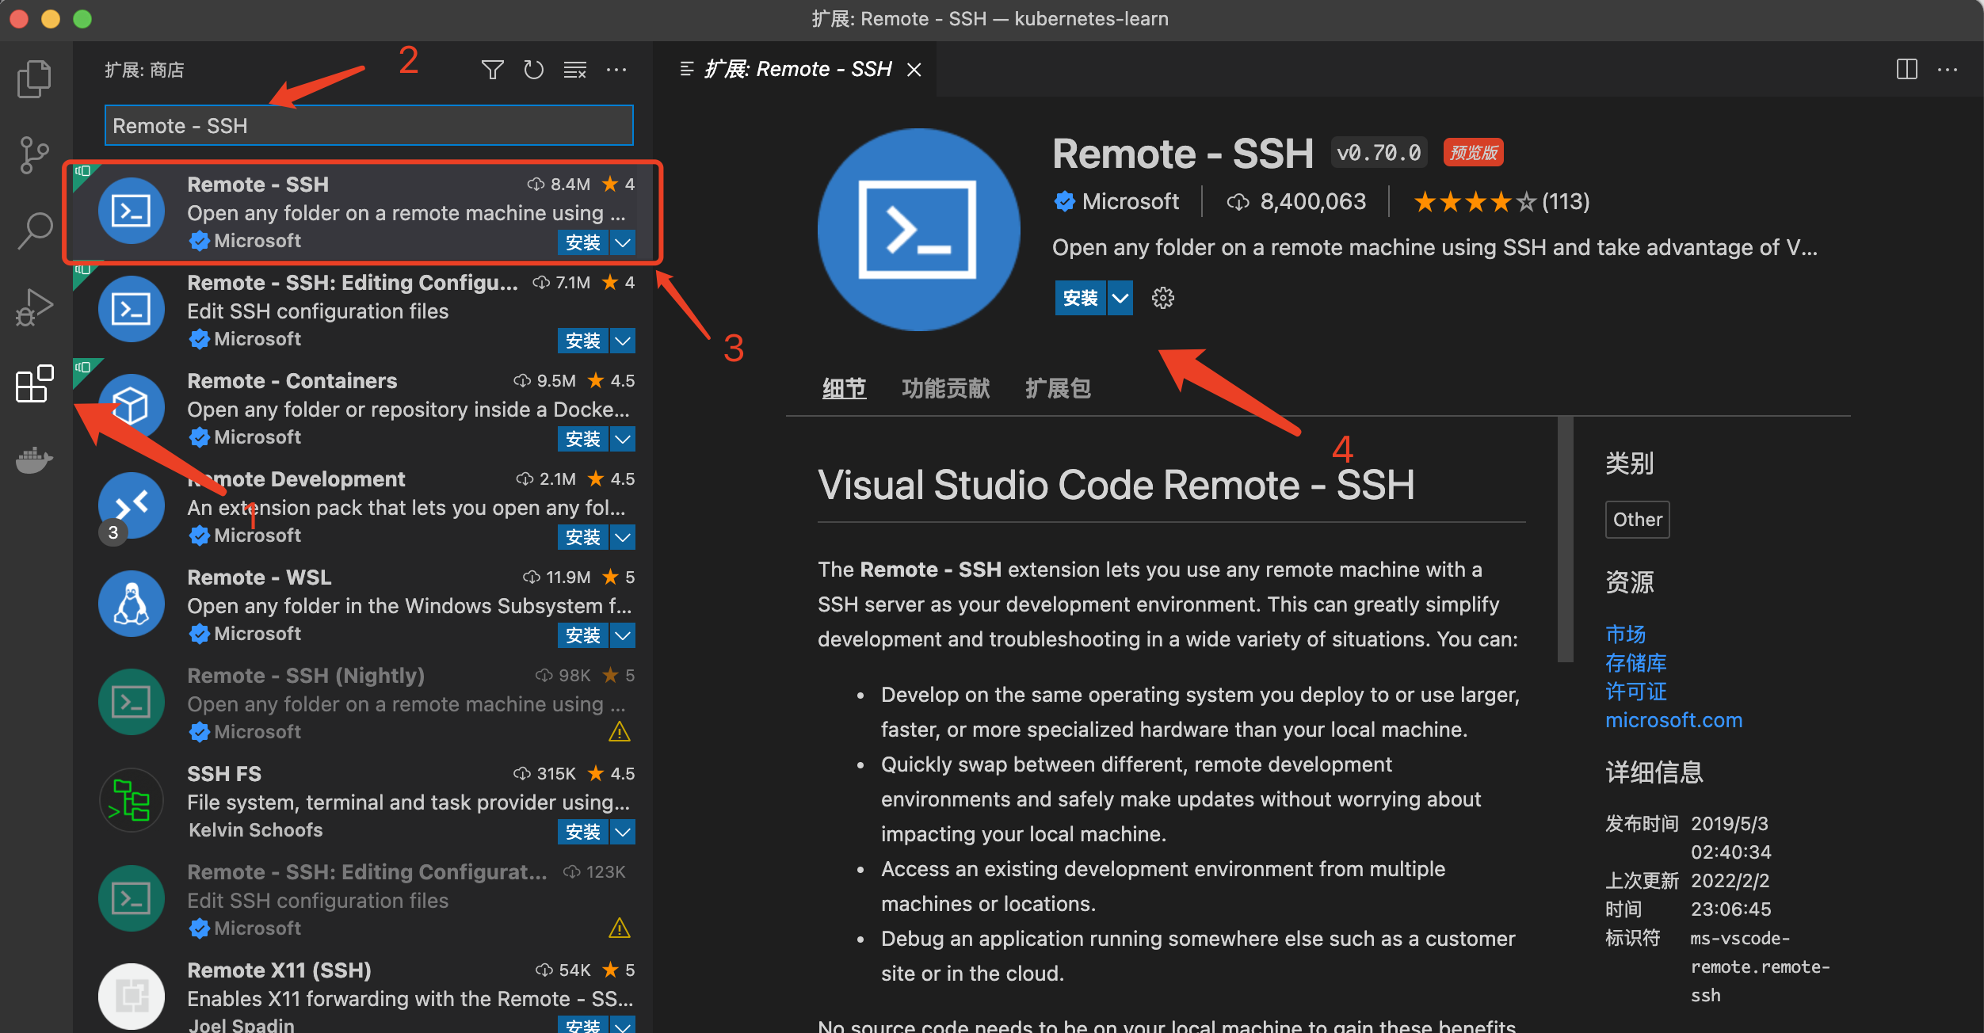
Task: Click the Remote - WSL penguin icon
Action: coord(132,604)
